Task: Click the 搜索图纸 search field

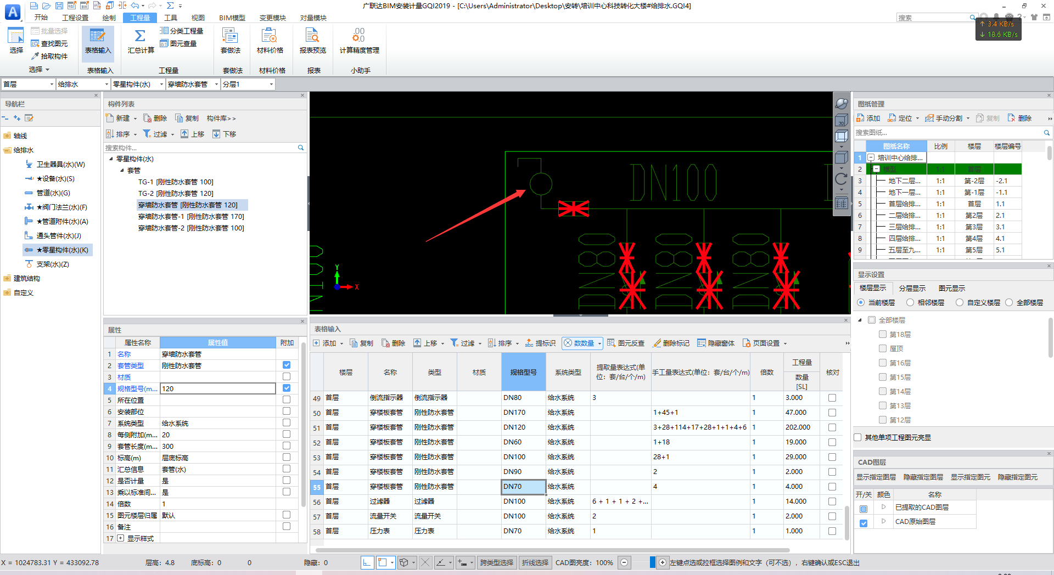Action: [x=948, y=132]
